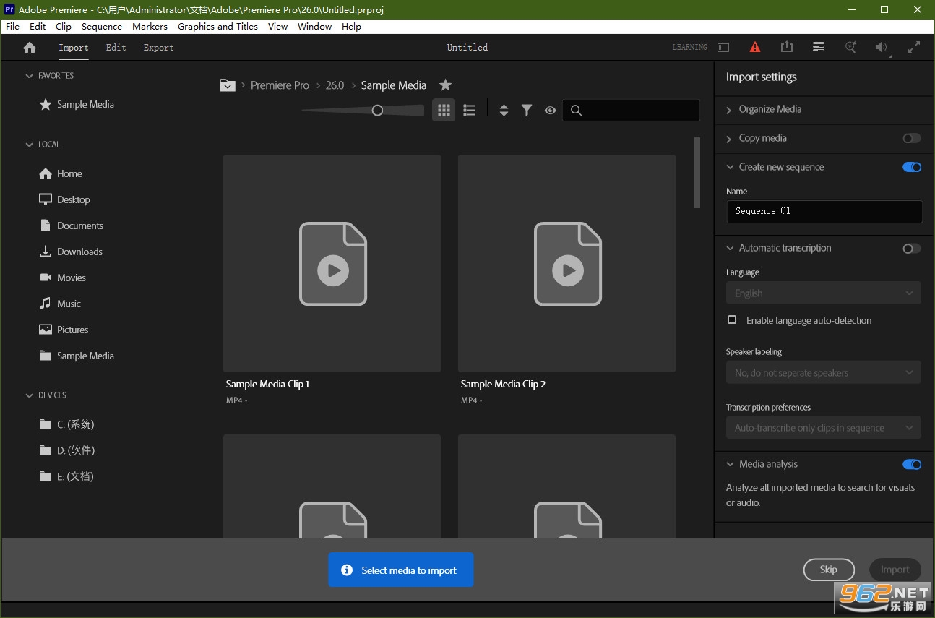Open the filter funnel icon
Image resolution: width=935 pixels, height=618 pixels.
point(527,110)
